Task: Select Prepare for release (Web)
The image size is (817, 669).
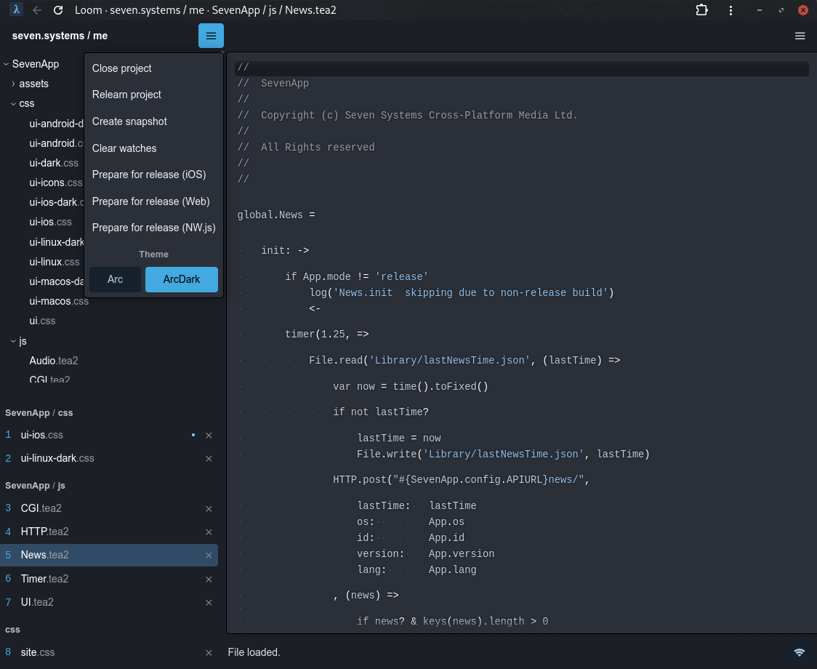Action: pyautogui.click(x=151, y=202)
